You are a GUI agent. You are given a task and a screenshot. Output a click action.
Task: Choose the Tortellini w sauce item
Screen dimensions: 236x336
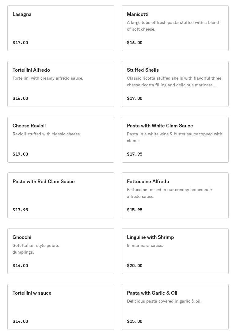pyautogui.click(x=61, y=307)
